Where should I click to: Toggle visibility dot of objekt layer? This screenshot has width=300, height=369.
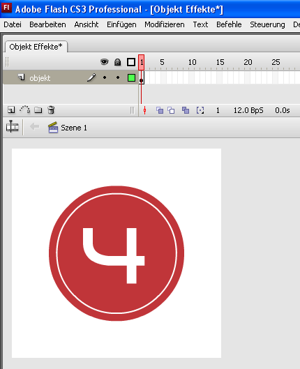pyautogui.click(x=105, y=77)
